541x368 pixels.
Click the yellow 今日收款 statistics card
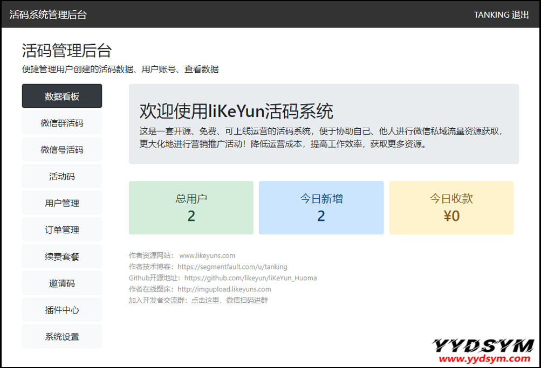[x=451, y=208]
